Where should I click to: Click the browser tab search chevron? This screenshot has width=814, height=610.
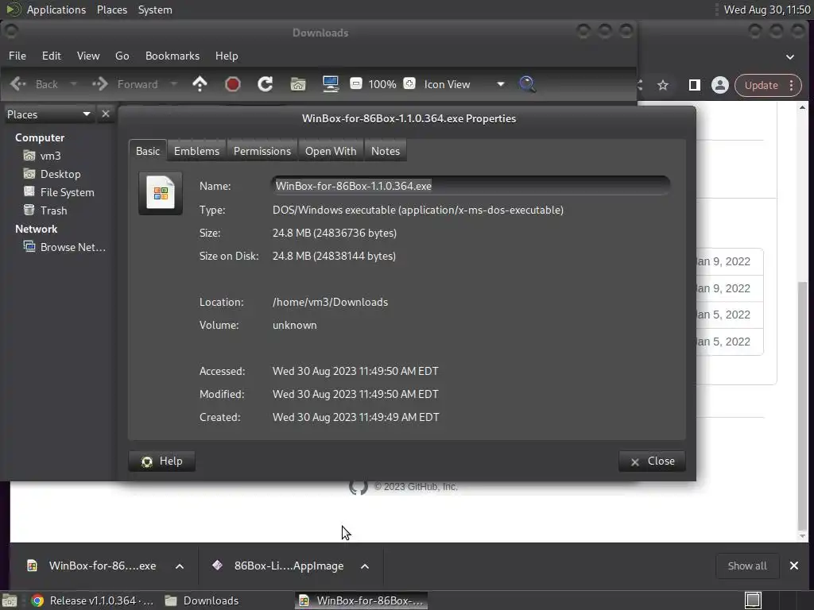coord(790,57)
